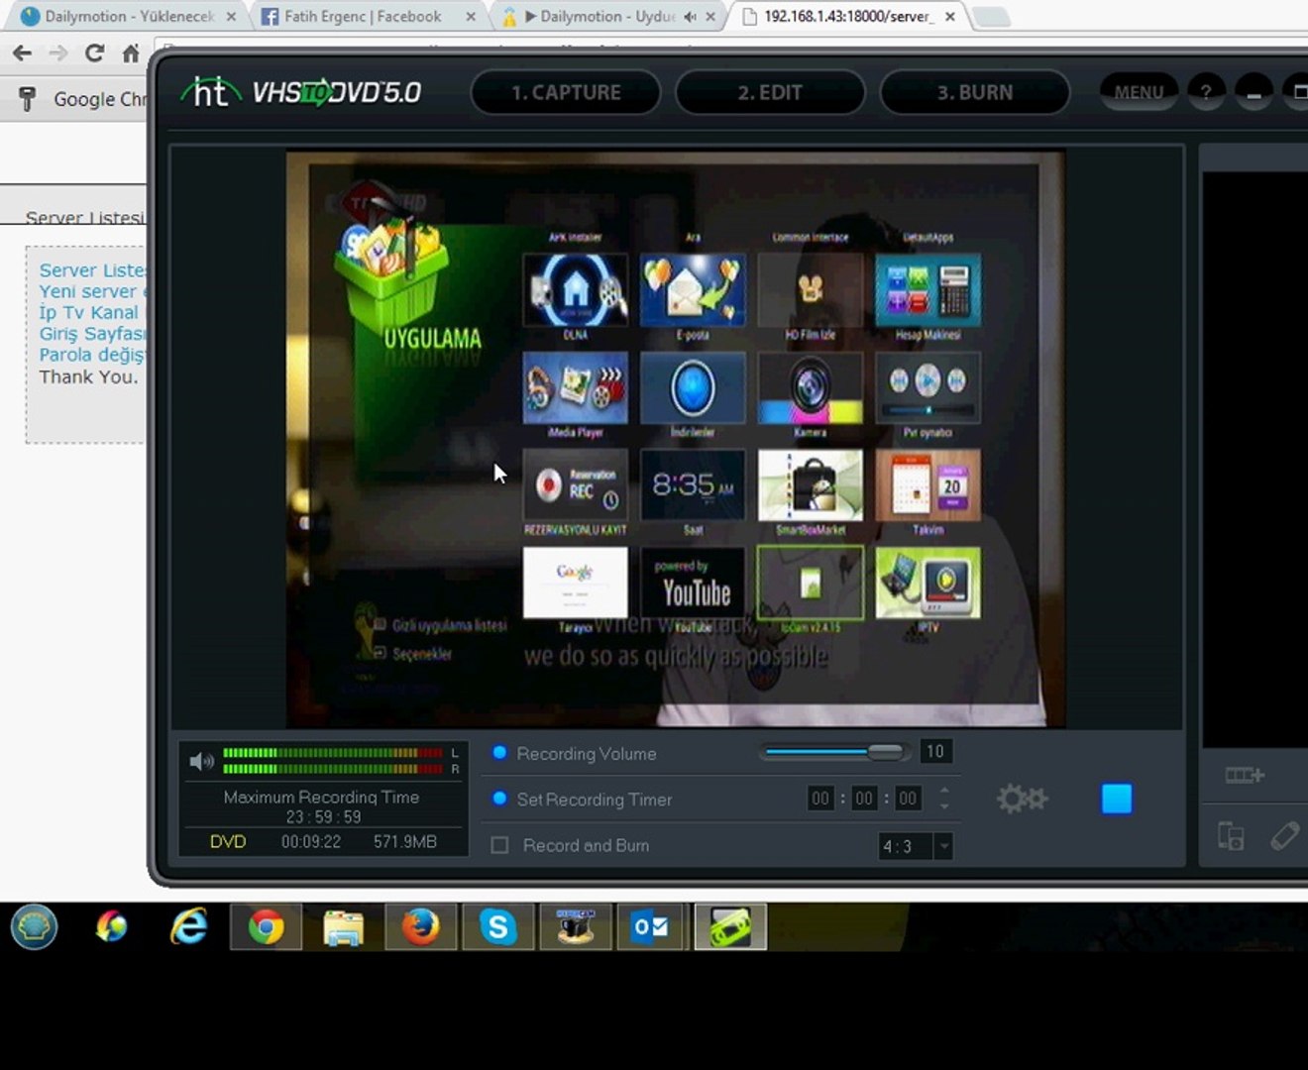Stop recording with the blue square button
Image resolution: width=1308 pixels, height=1070 pixels.
pyautogui.click(x=1117, y=799)
